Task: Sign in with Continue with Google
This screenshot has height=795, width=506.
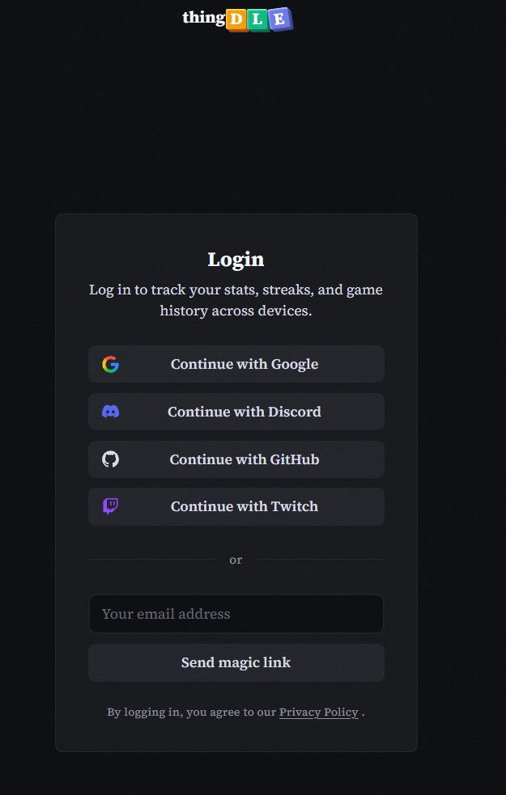Action: [244, 365]
